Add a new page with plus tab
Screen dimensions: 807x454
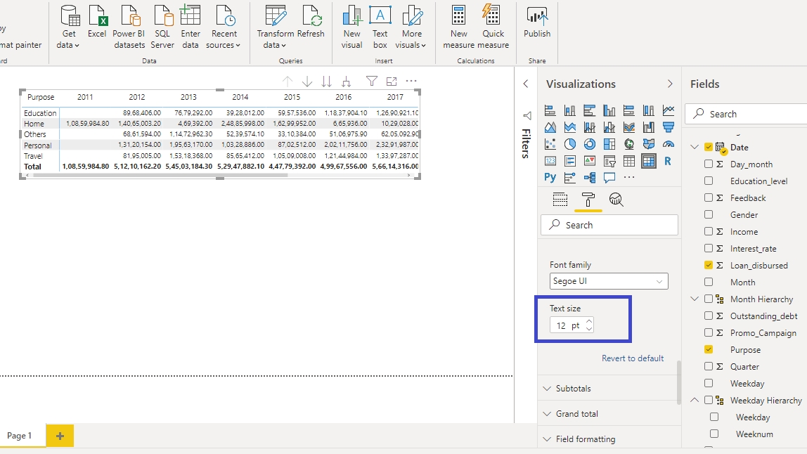(x=60, y=436)
